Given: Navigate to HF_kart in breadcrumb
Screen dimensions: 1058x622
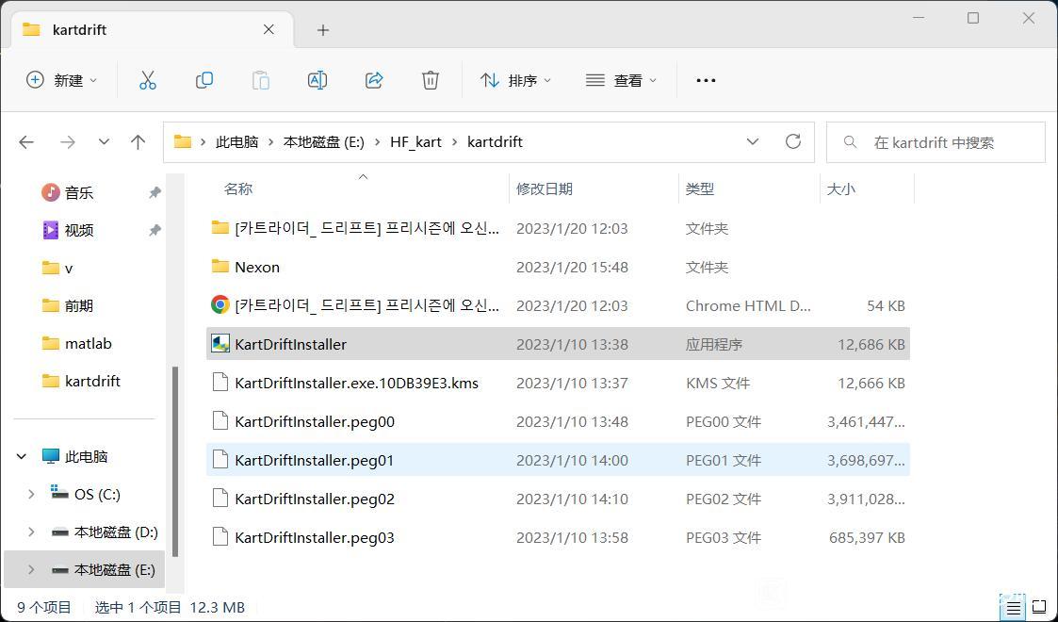Looking at the screenshot, I should point(415,141).
